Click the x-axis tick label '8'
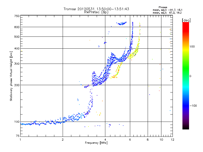 [x=148, y=140]
